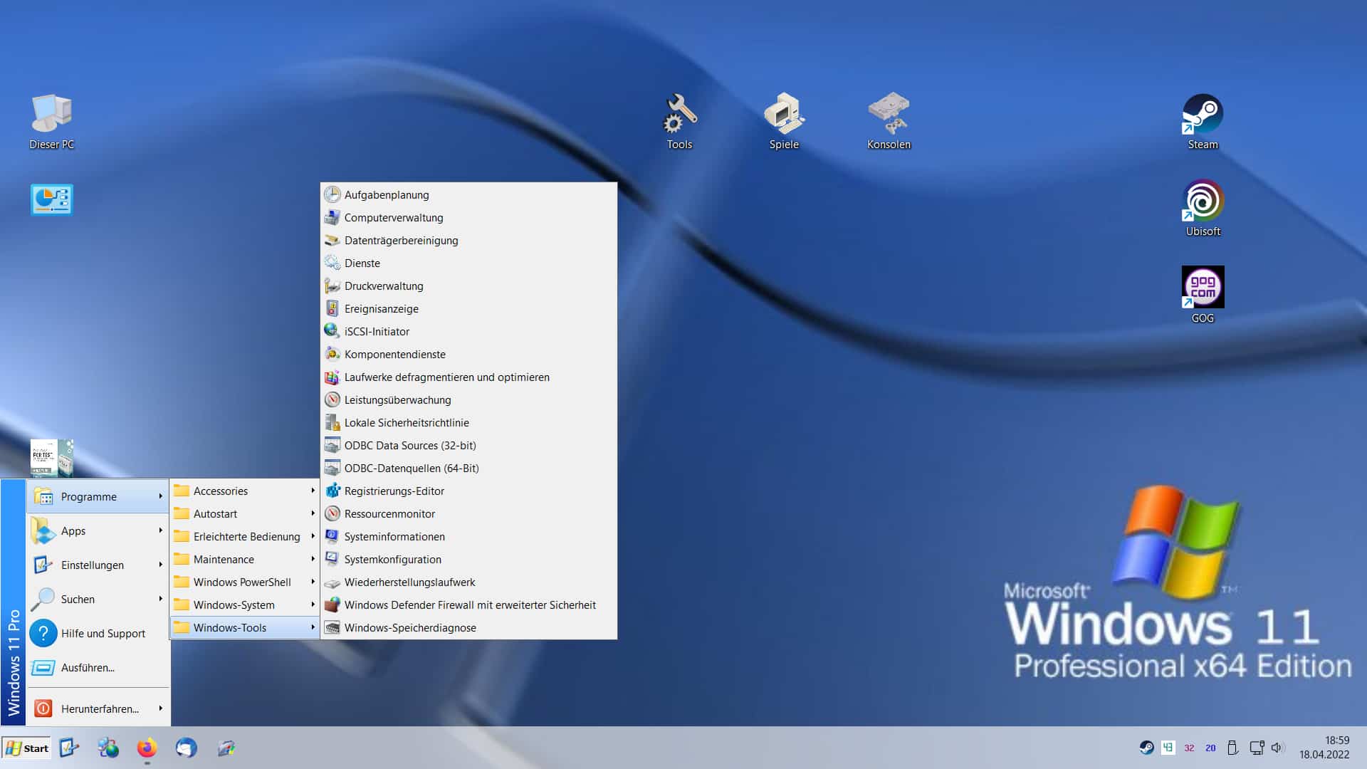The height and width of the screenshot is (769, 1367).
Task: Open Ressourcenmonitor
Action: point(468,513)
